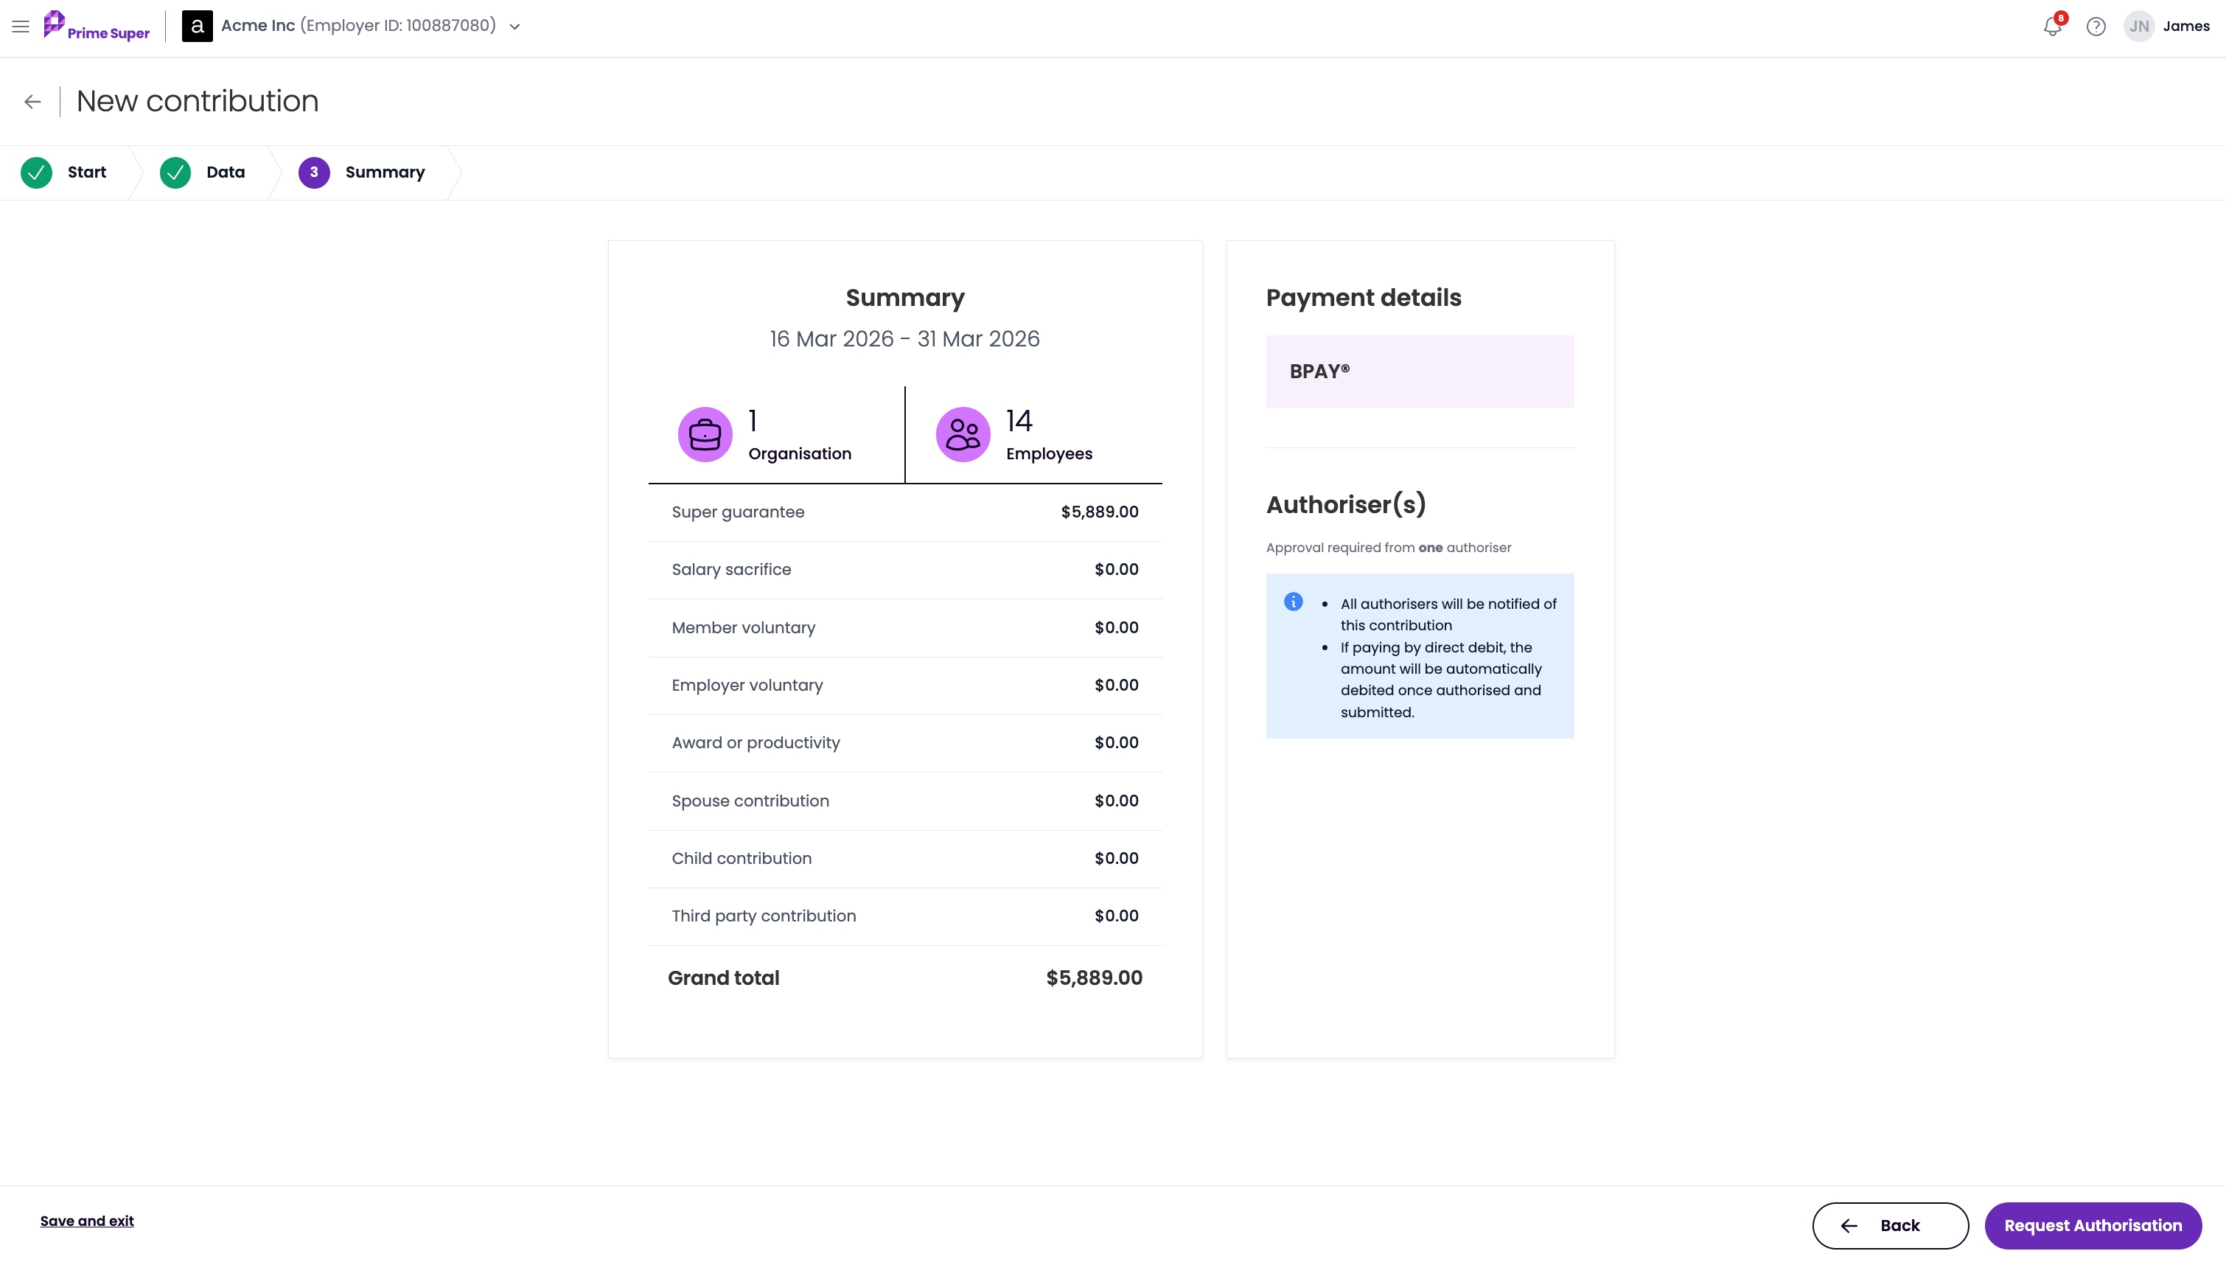Click the Back button
2226x1265 pixels.
point(1890,1225)
